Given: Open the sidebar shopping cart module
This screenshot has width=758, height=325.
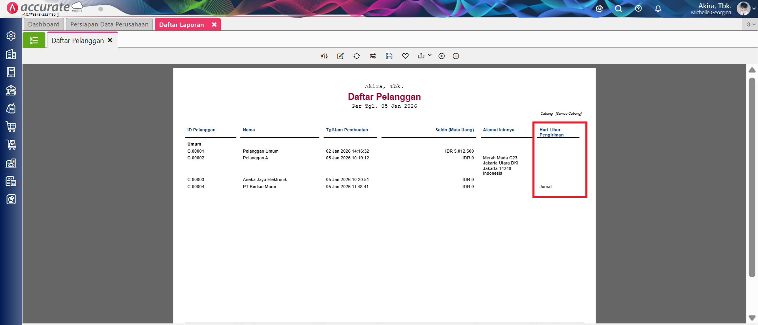Looking at the screenshot, I should coord(11,127).
